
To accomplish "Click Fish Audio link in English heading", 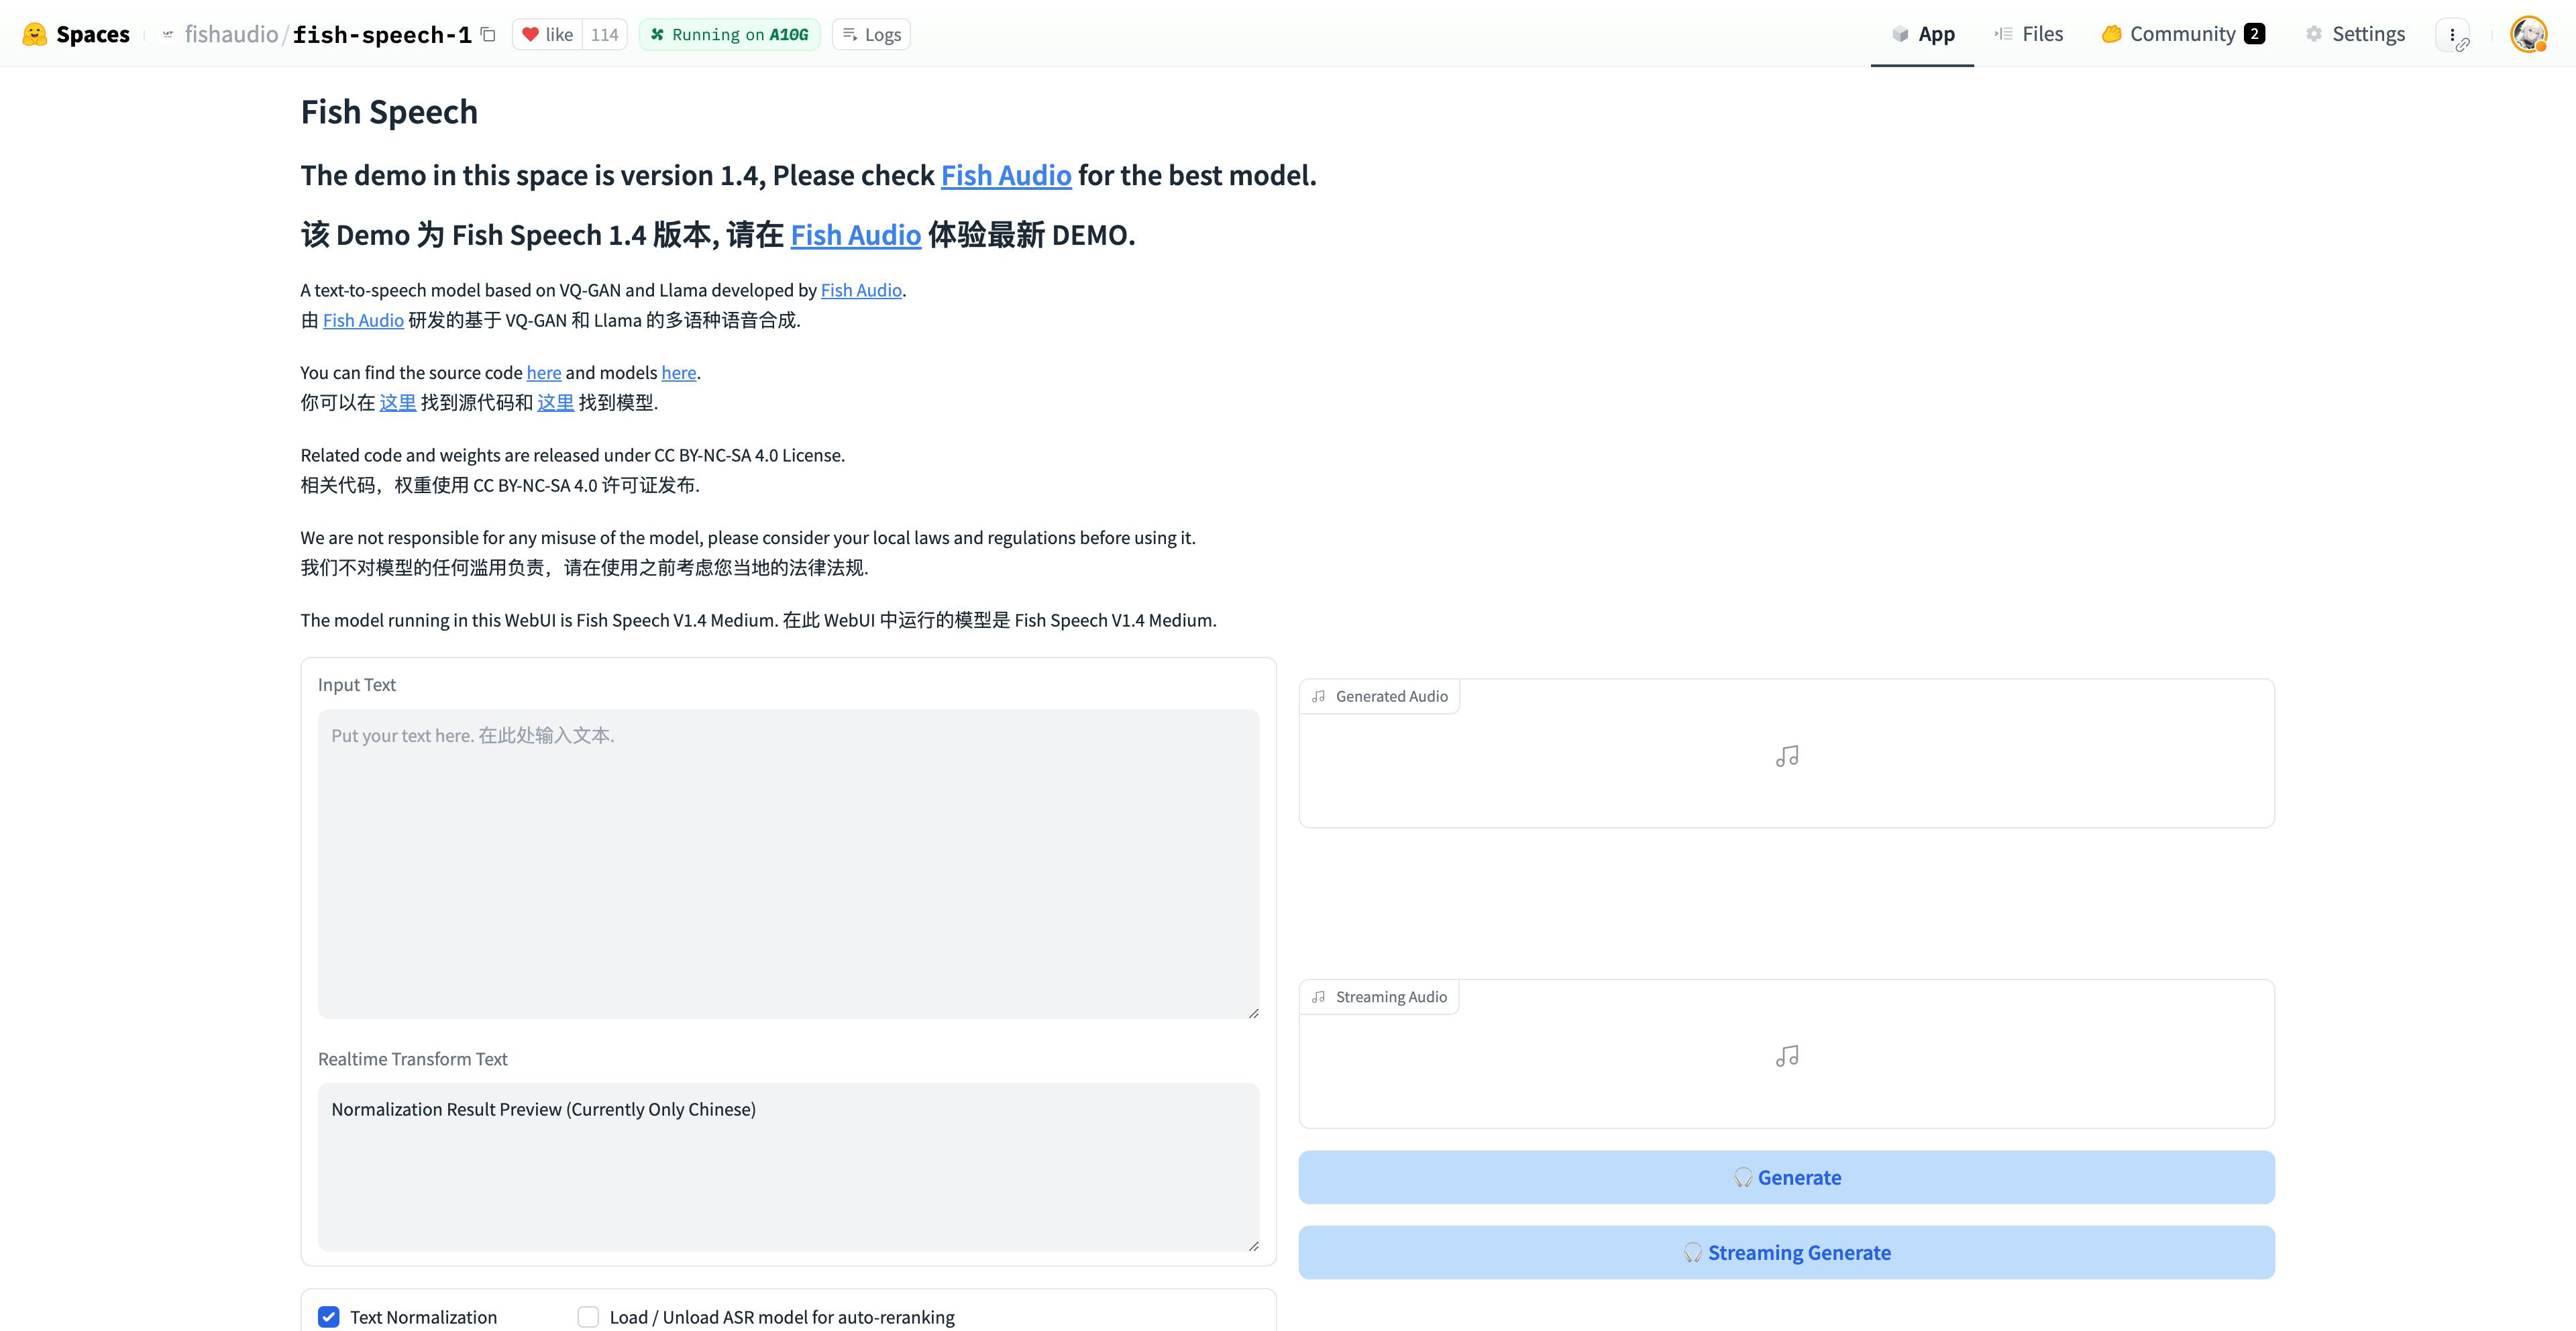I will pyautogui.click(x=1006, y=175).
